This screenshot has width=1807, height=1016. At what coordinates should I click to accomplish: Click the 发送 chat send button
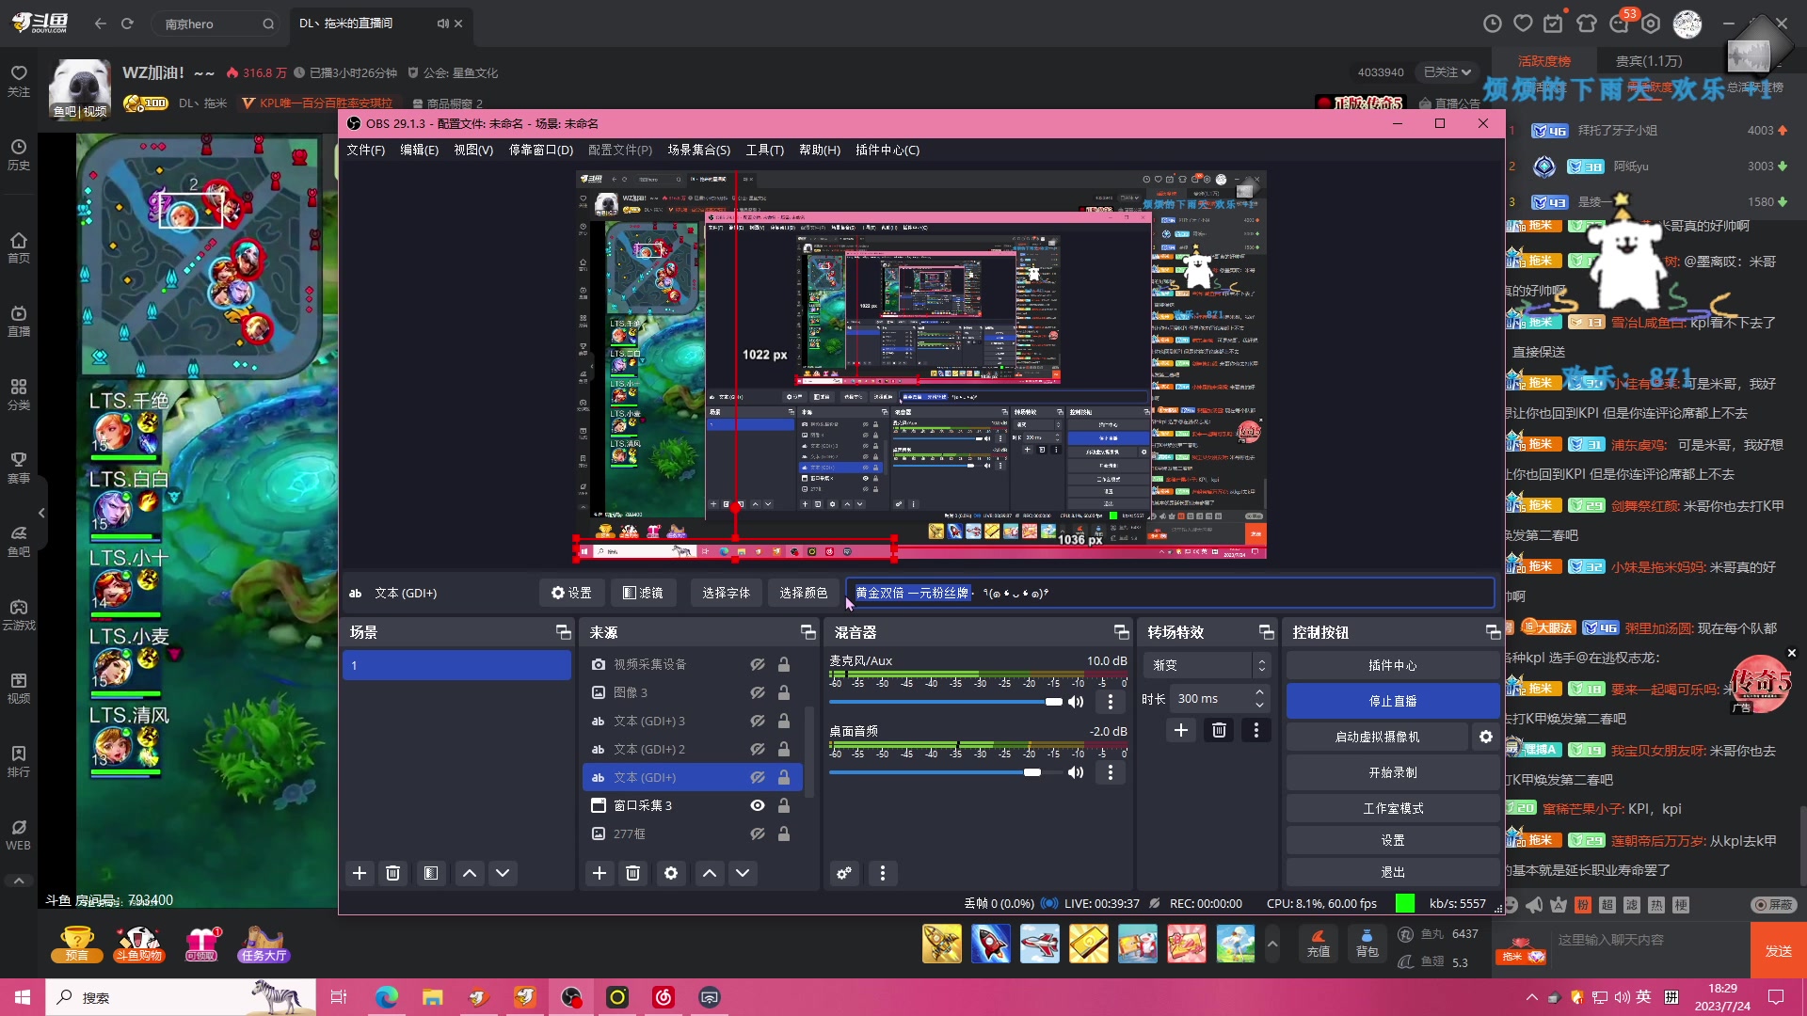pos(1779,950)
